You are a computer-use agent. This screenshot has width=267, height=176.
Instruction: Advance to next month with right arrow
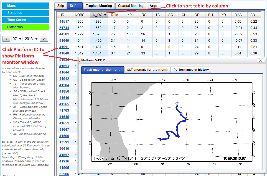pos(44,39)
